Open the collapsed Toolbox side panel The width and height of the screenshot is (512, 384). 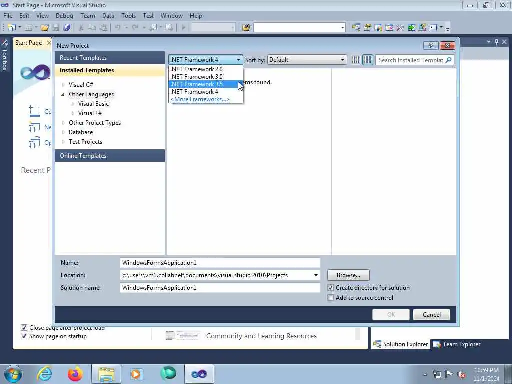point(4,55)
